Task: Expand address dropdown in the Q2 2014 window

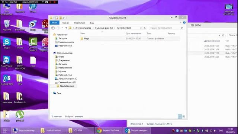Action: point(219,35)
